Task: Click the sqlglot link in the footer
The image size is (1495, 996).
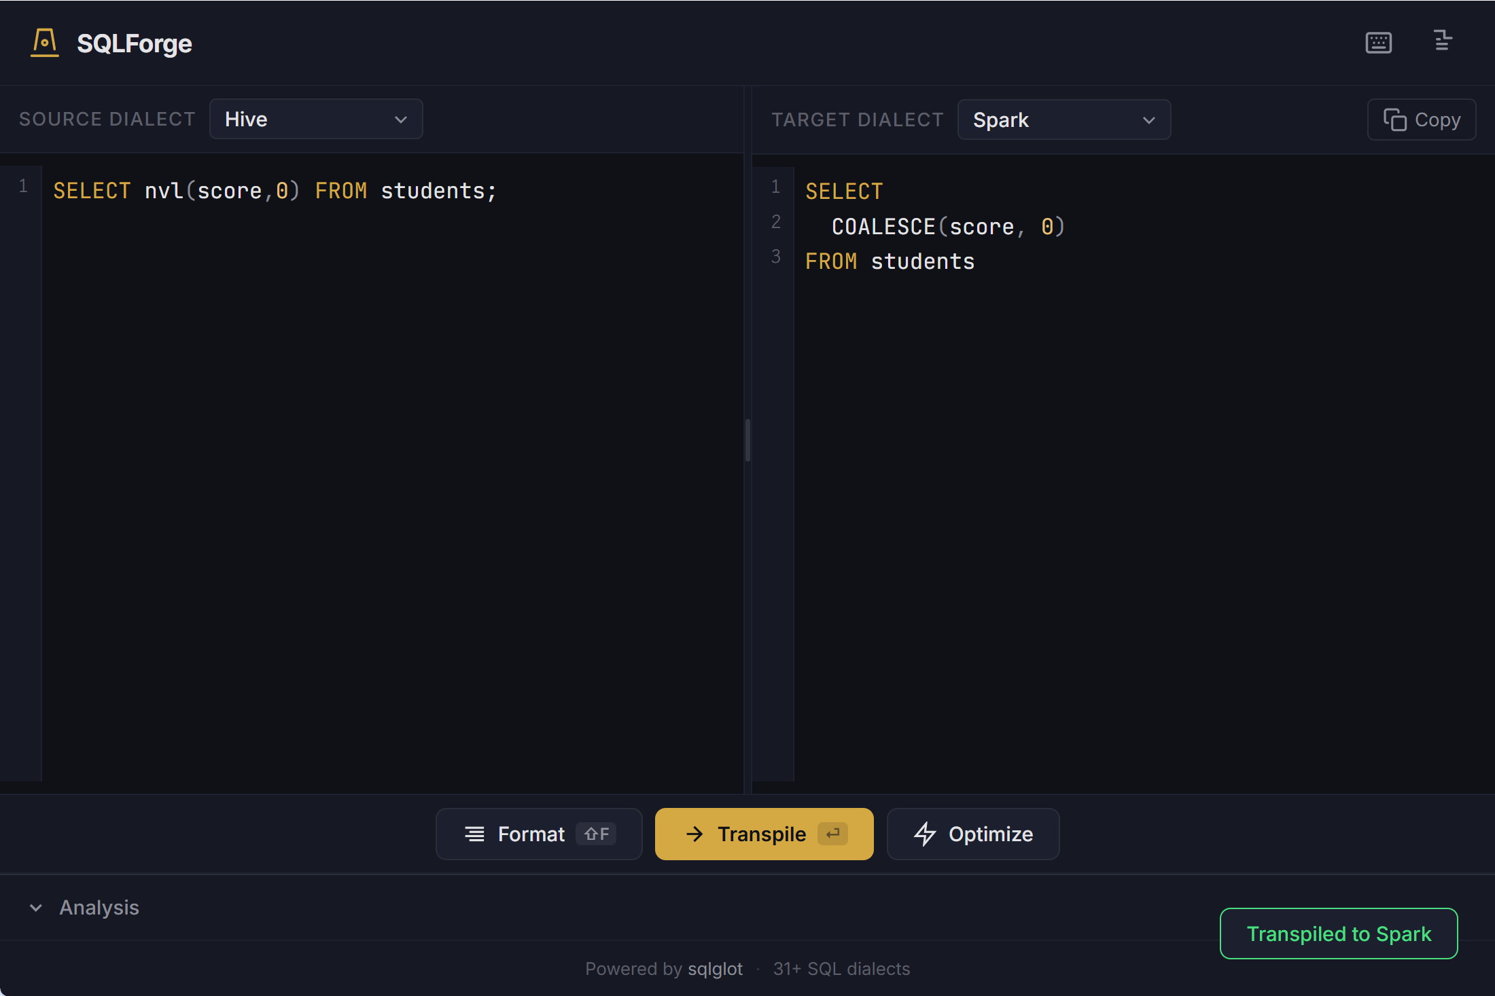Action: 715,969
